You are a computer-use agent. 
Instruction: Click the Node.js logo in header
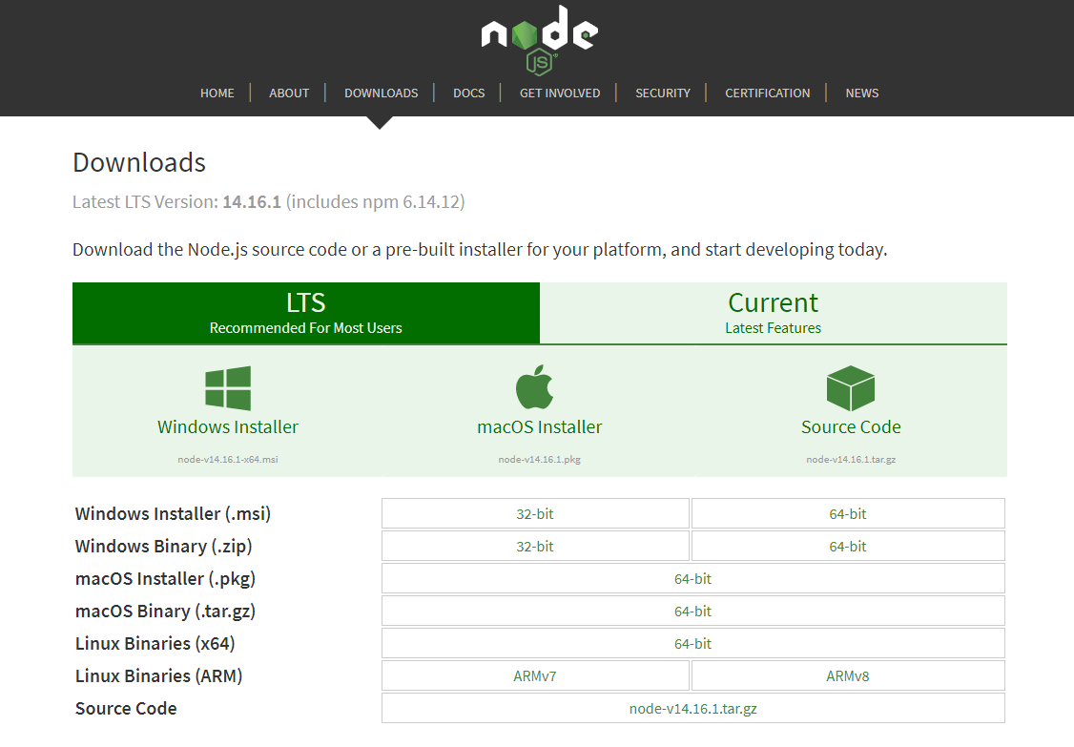click(539, 38)
